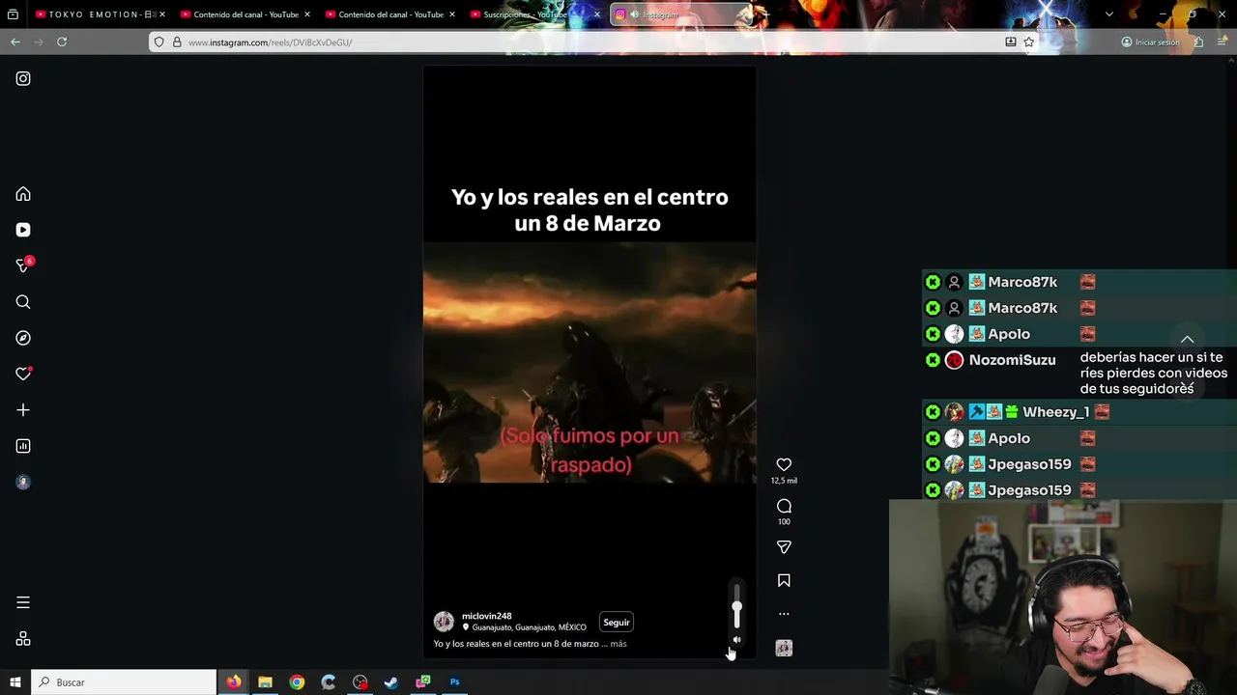Open Steam from the taskbar
This screenshot has width=1237, height=695.
click(391, 682)
